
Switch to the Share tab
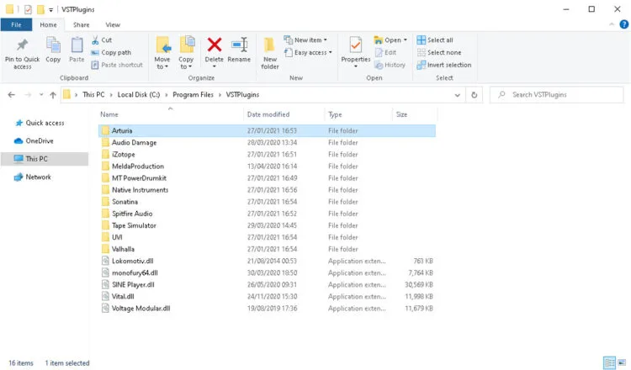pos(82,24)
